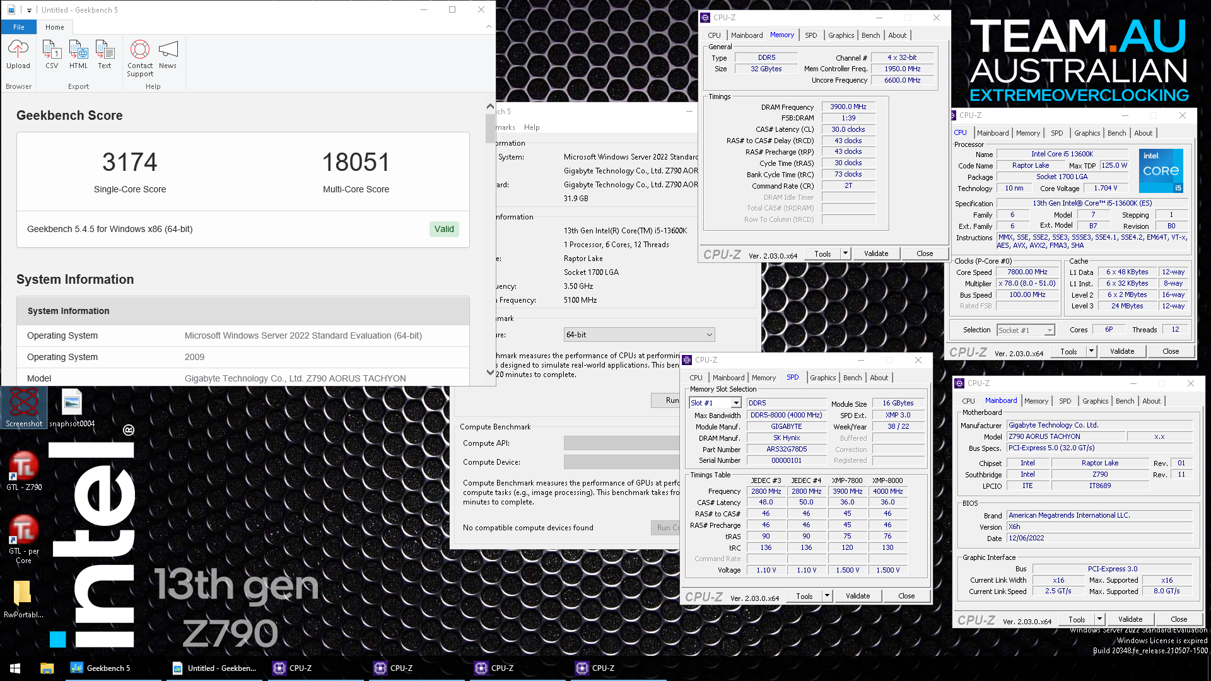The image size is (1211, 681).
Task: Open File Explorer from taskbar
Action: 47,668
